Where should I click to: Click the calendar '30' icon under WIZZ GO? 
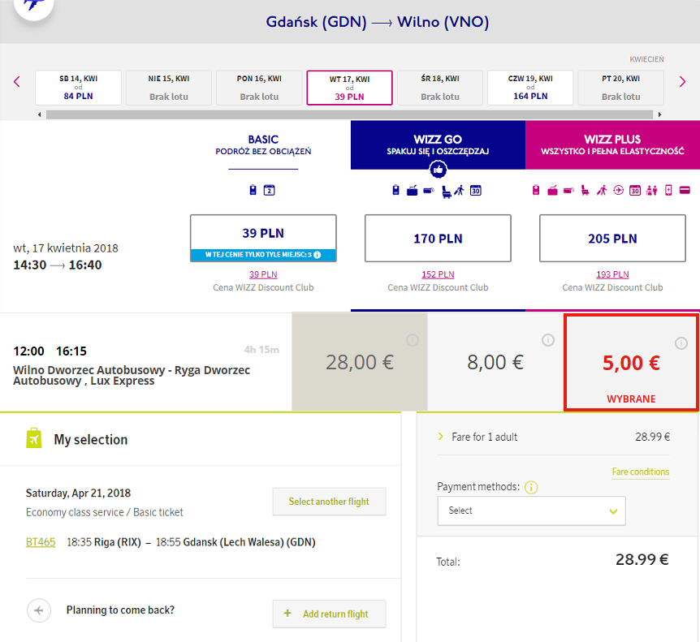(475, 191)
